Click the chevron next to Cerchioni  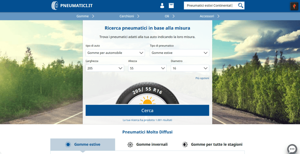(138, 16)
